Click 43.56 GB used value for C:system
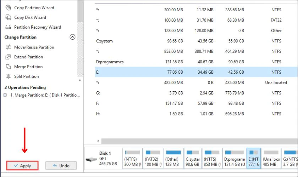Viewport: 298px width, 177px height. click(x=205, y=41)
